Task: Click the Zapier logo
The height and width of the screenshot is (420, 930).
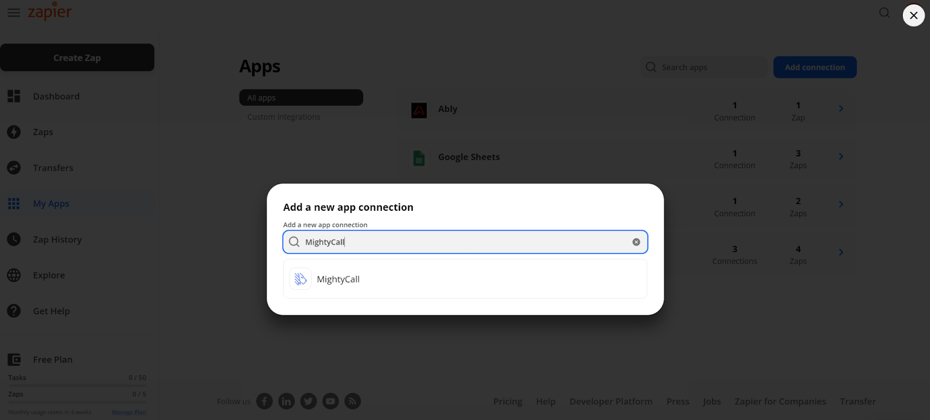Action: [50, 12]
